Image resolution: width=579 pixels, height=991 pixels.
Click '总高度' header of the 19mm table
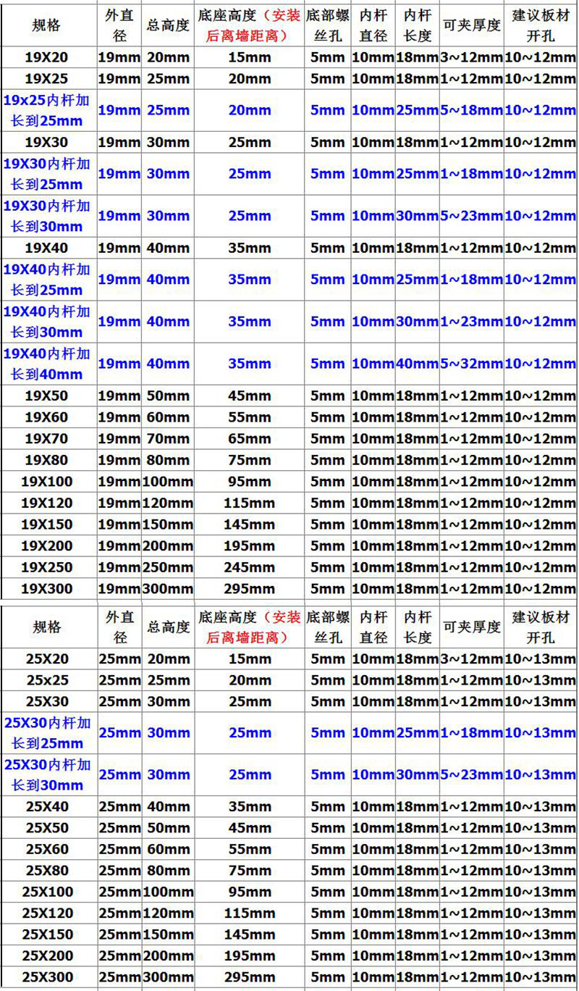(168, 25)
